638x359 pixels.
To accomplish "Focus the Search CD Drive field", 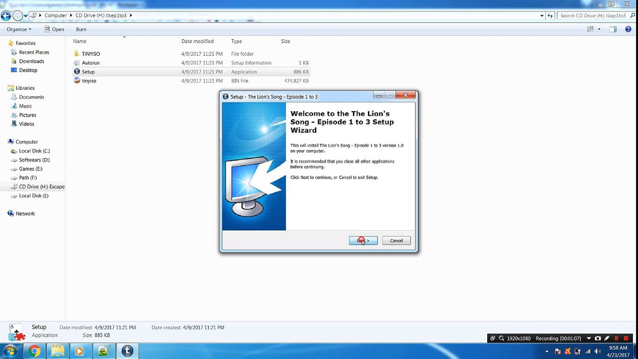I will [592, 15].
